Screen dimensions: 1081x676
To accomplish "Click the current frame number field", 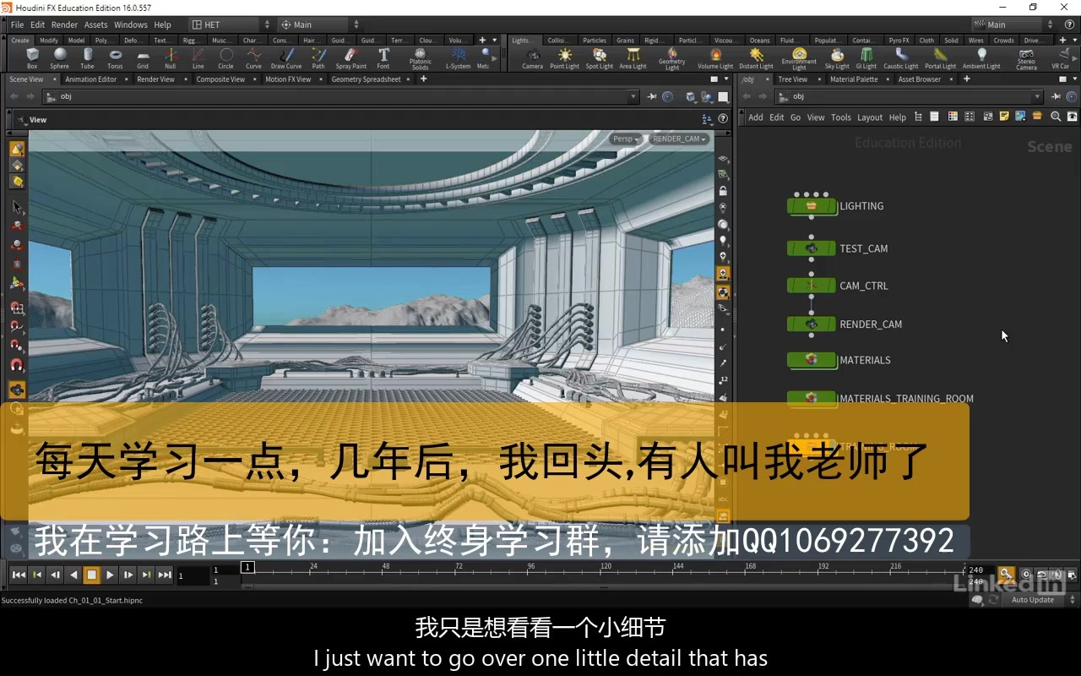I will (193, 575).
